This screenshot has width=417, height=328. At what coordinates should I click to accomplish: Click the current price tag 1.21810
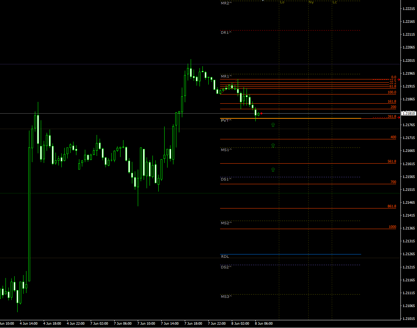[x=409, y=114]
